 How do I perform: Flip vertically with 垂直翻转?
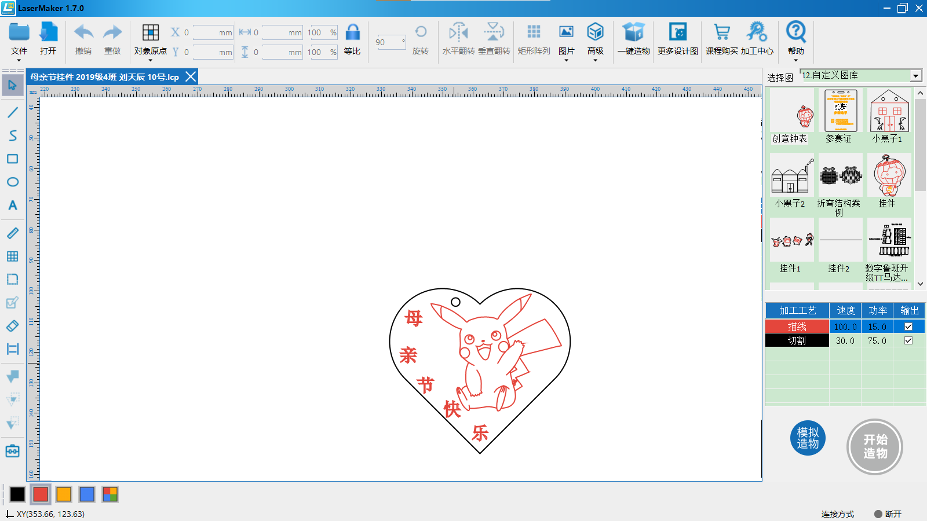[x=494, y=32]
